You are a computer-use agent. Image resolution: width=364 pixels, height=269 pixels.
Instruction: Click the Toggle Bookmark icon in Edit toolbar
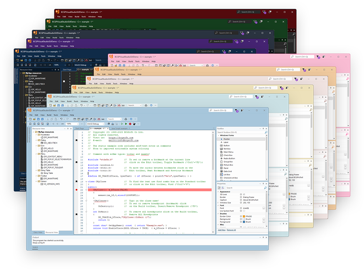click(x=30, y=124)
